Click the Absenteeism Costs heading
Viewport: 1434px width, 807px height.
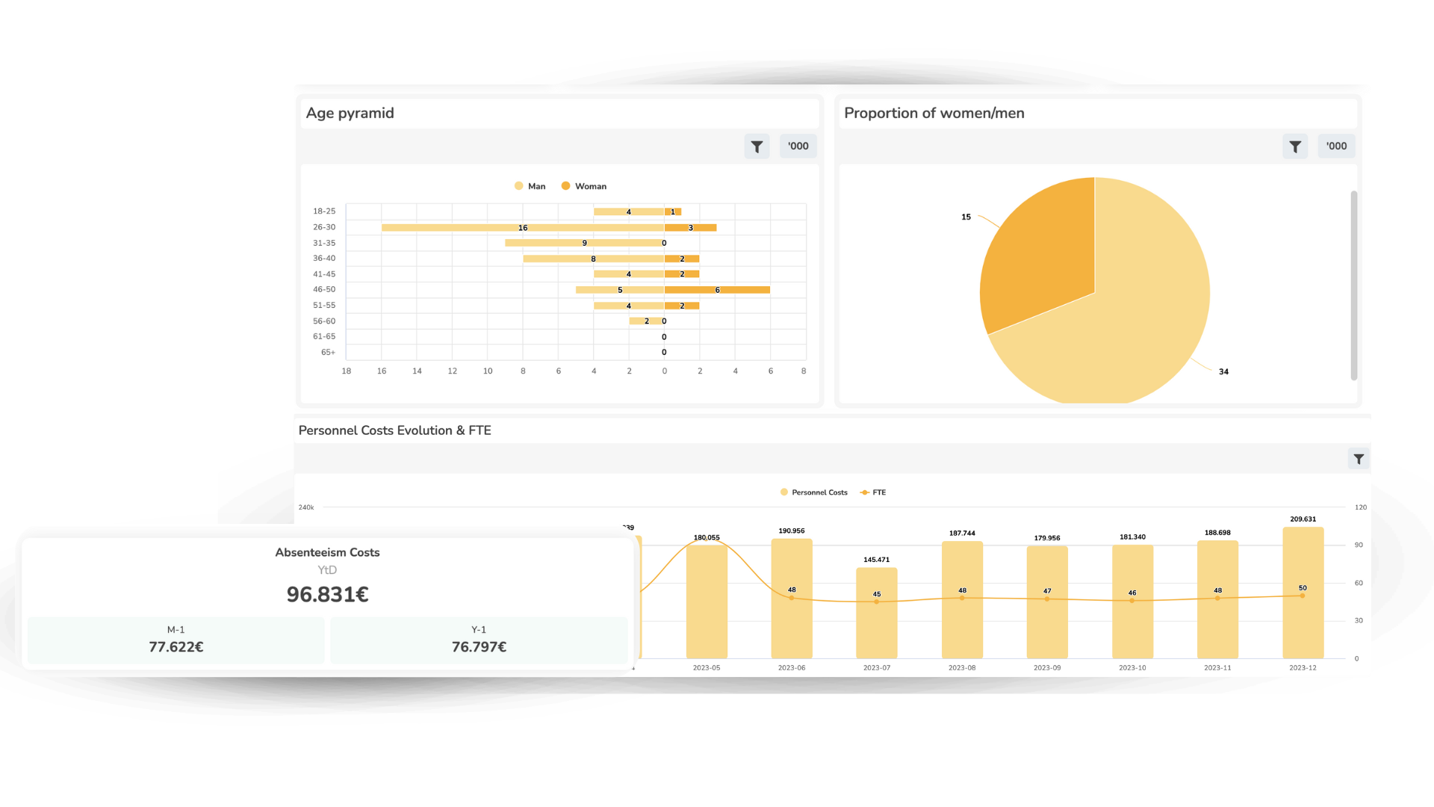327,552
